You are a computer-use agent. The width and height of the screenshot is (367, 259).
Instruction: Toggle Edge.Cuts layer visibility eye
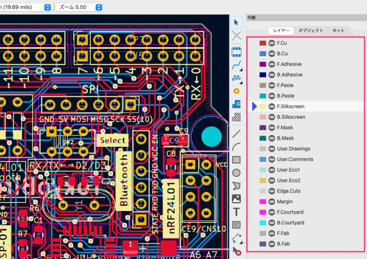pyautogui.click(x=272, y=191)
